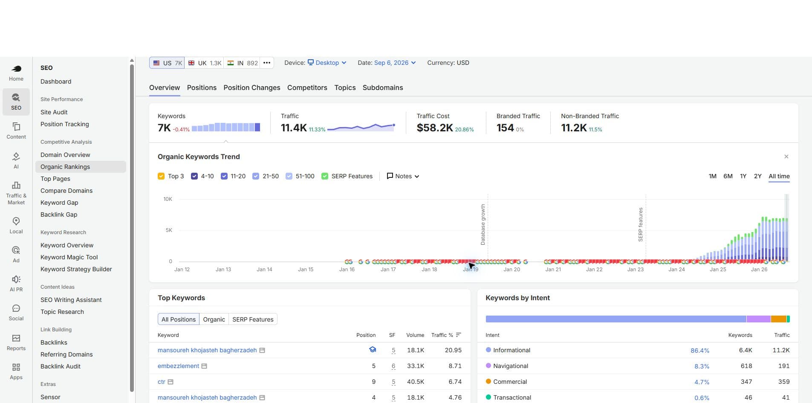Open the ctr keyword link

161,382
